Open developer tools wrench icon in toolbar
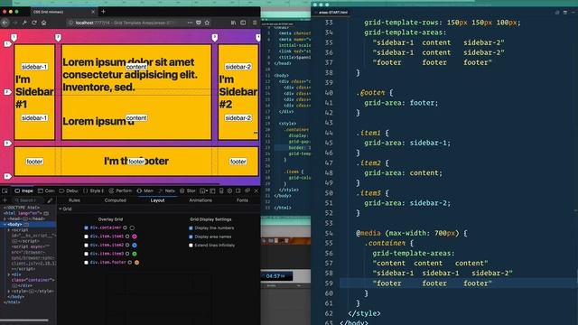The height and width of the screenshot is (325, 578). click(24, 23)
